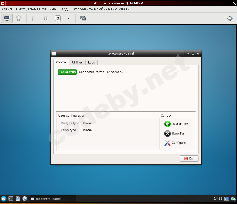Screen dimensions: 237x204
Task: Open sdwdate status tray icon
Action: [x=233, y=199]
